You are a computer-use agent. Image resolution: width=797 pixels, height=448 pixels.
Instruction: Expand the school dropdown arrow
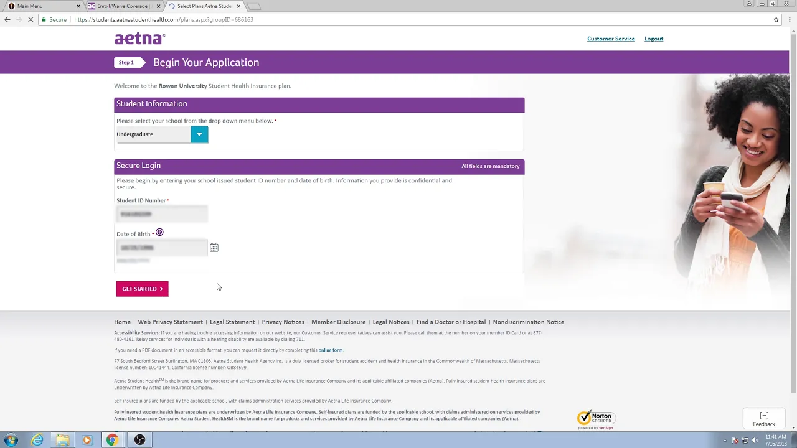click(x=199, y=134)
